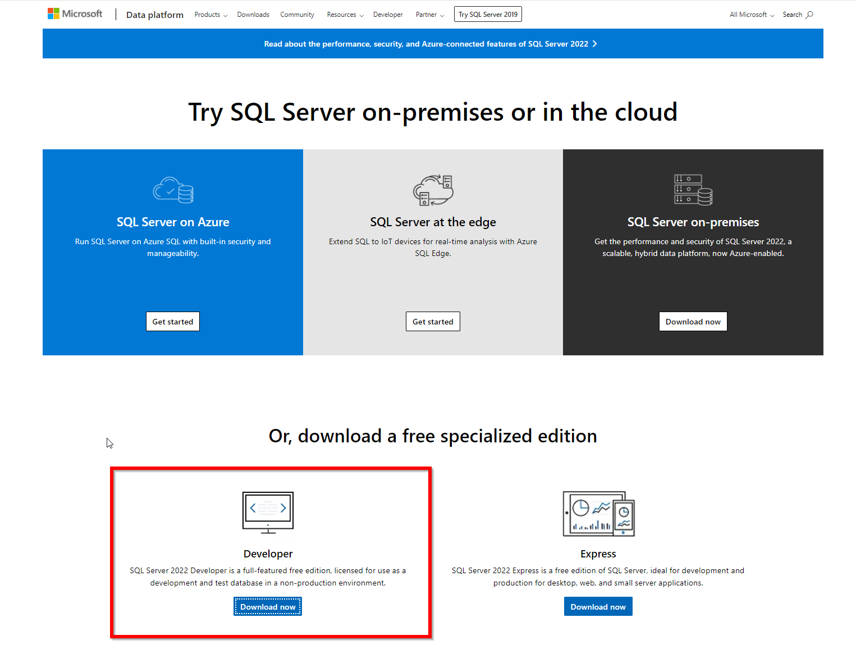The width and height of the screenshot is (856, 654).
Task: Click the Express edition description text
Action: pos(598,577)
